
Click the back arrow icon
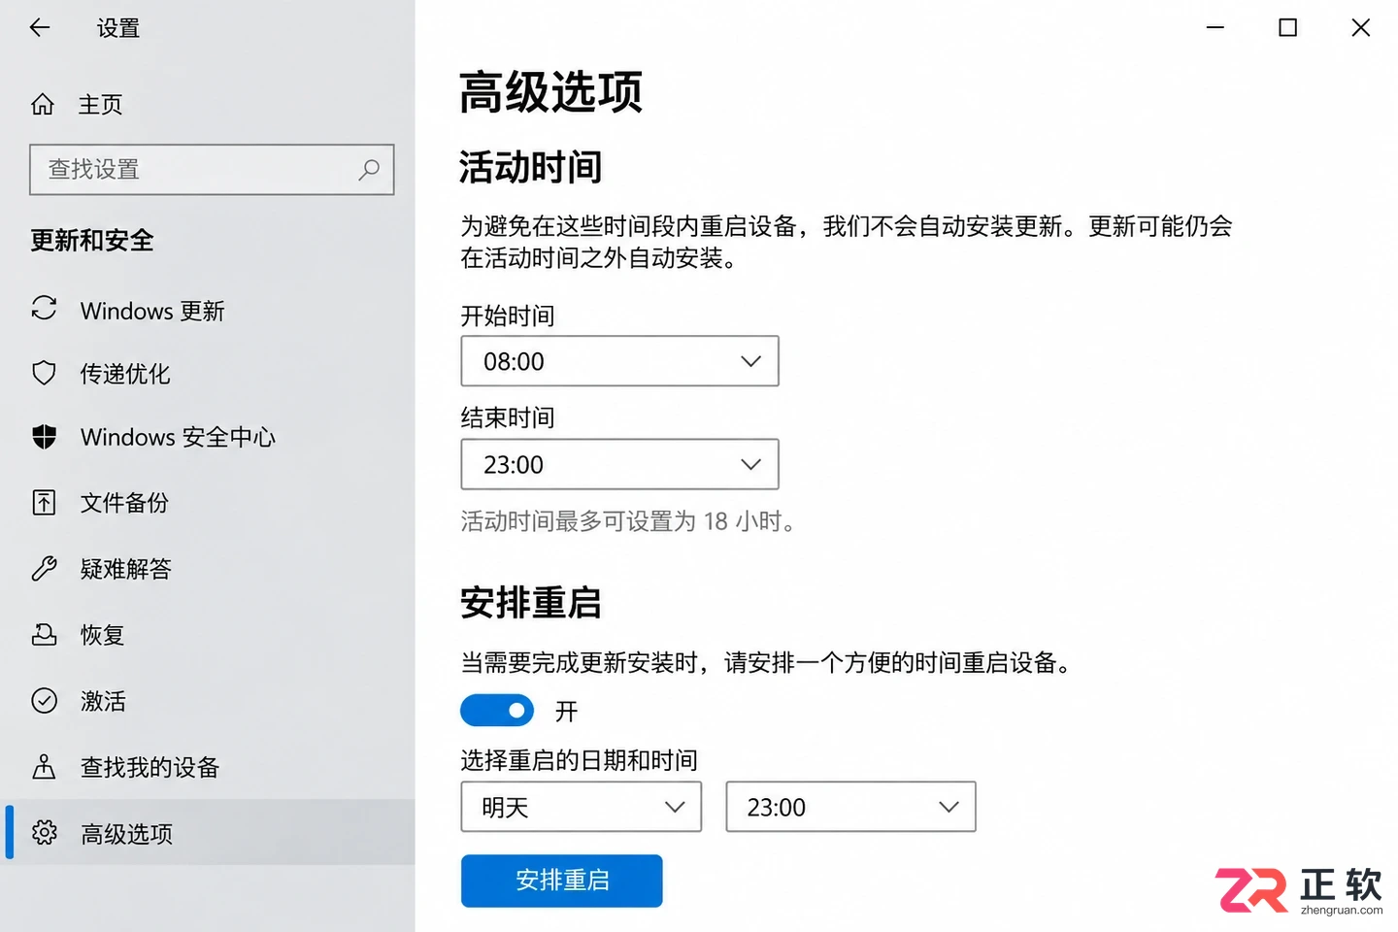(x=40, y=27)
